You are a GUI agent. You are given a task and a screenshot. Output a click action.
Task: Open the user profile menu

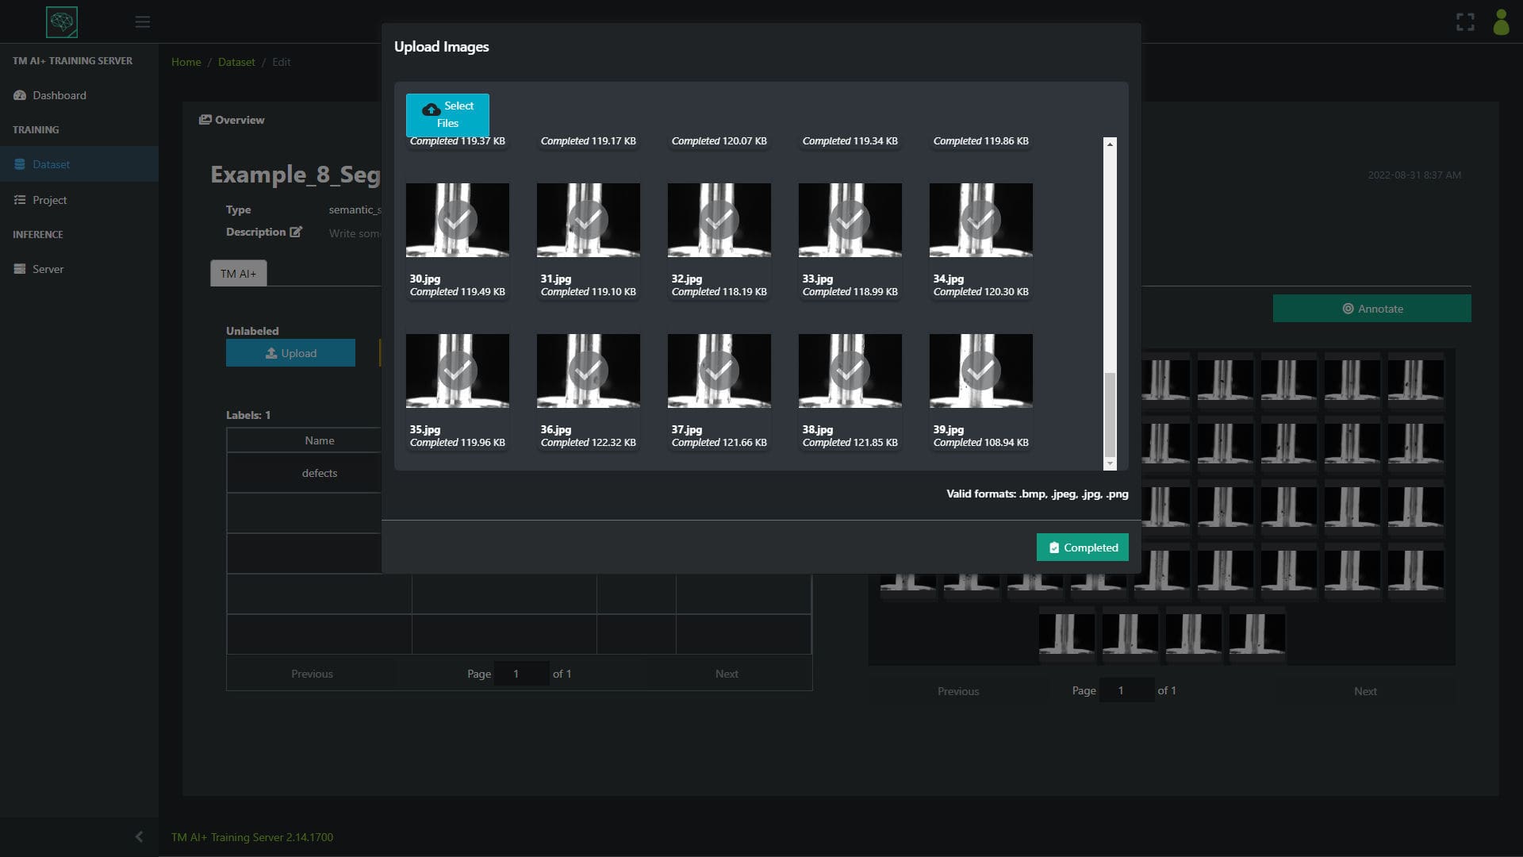pyautogui.click(x=1502, y=22)
